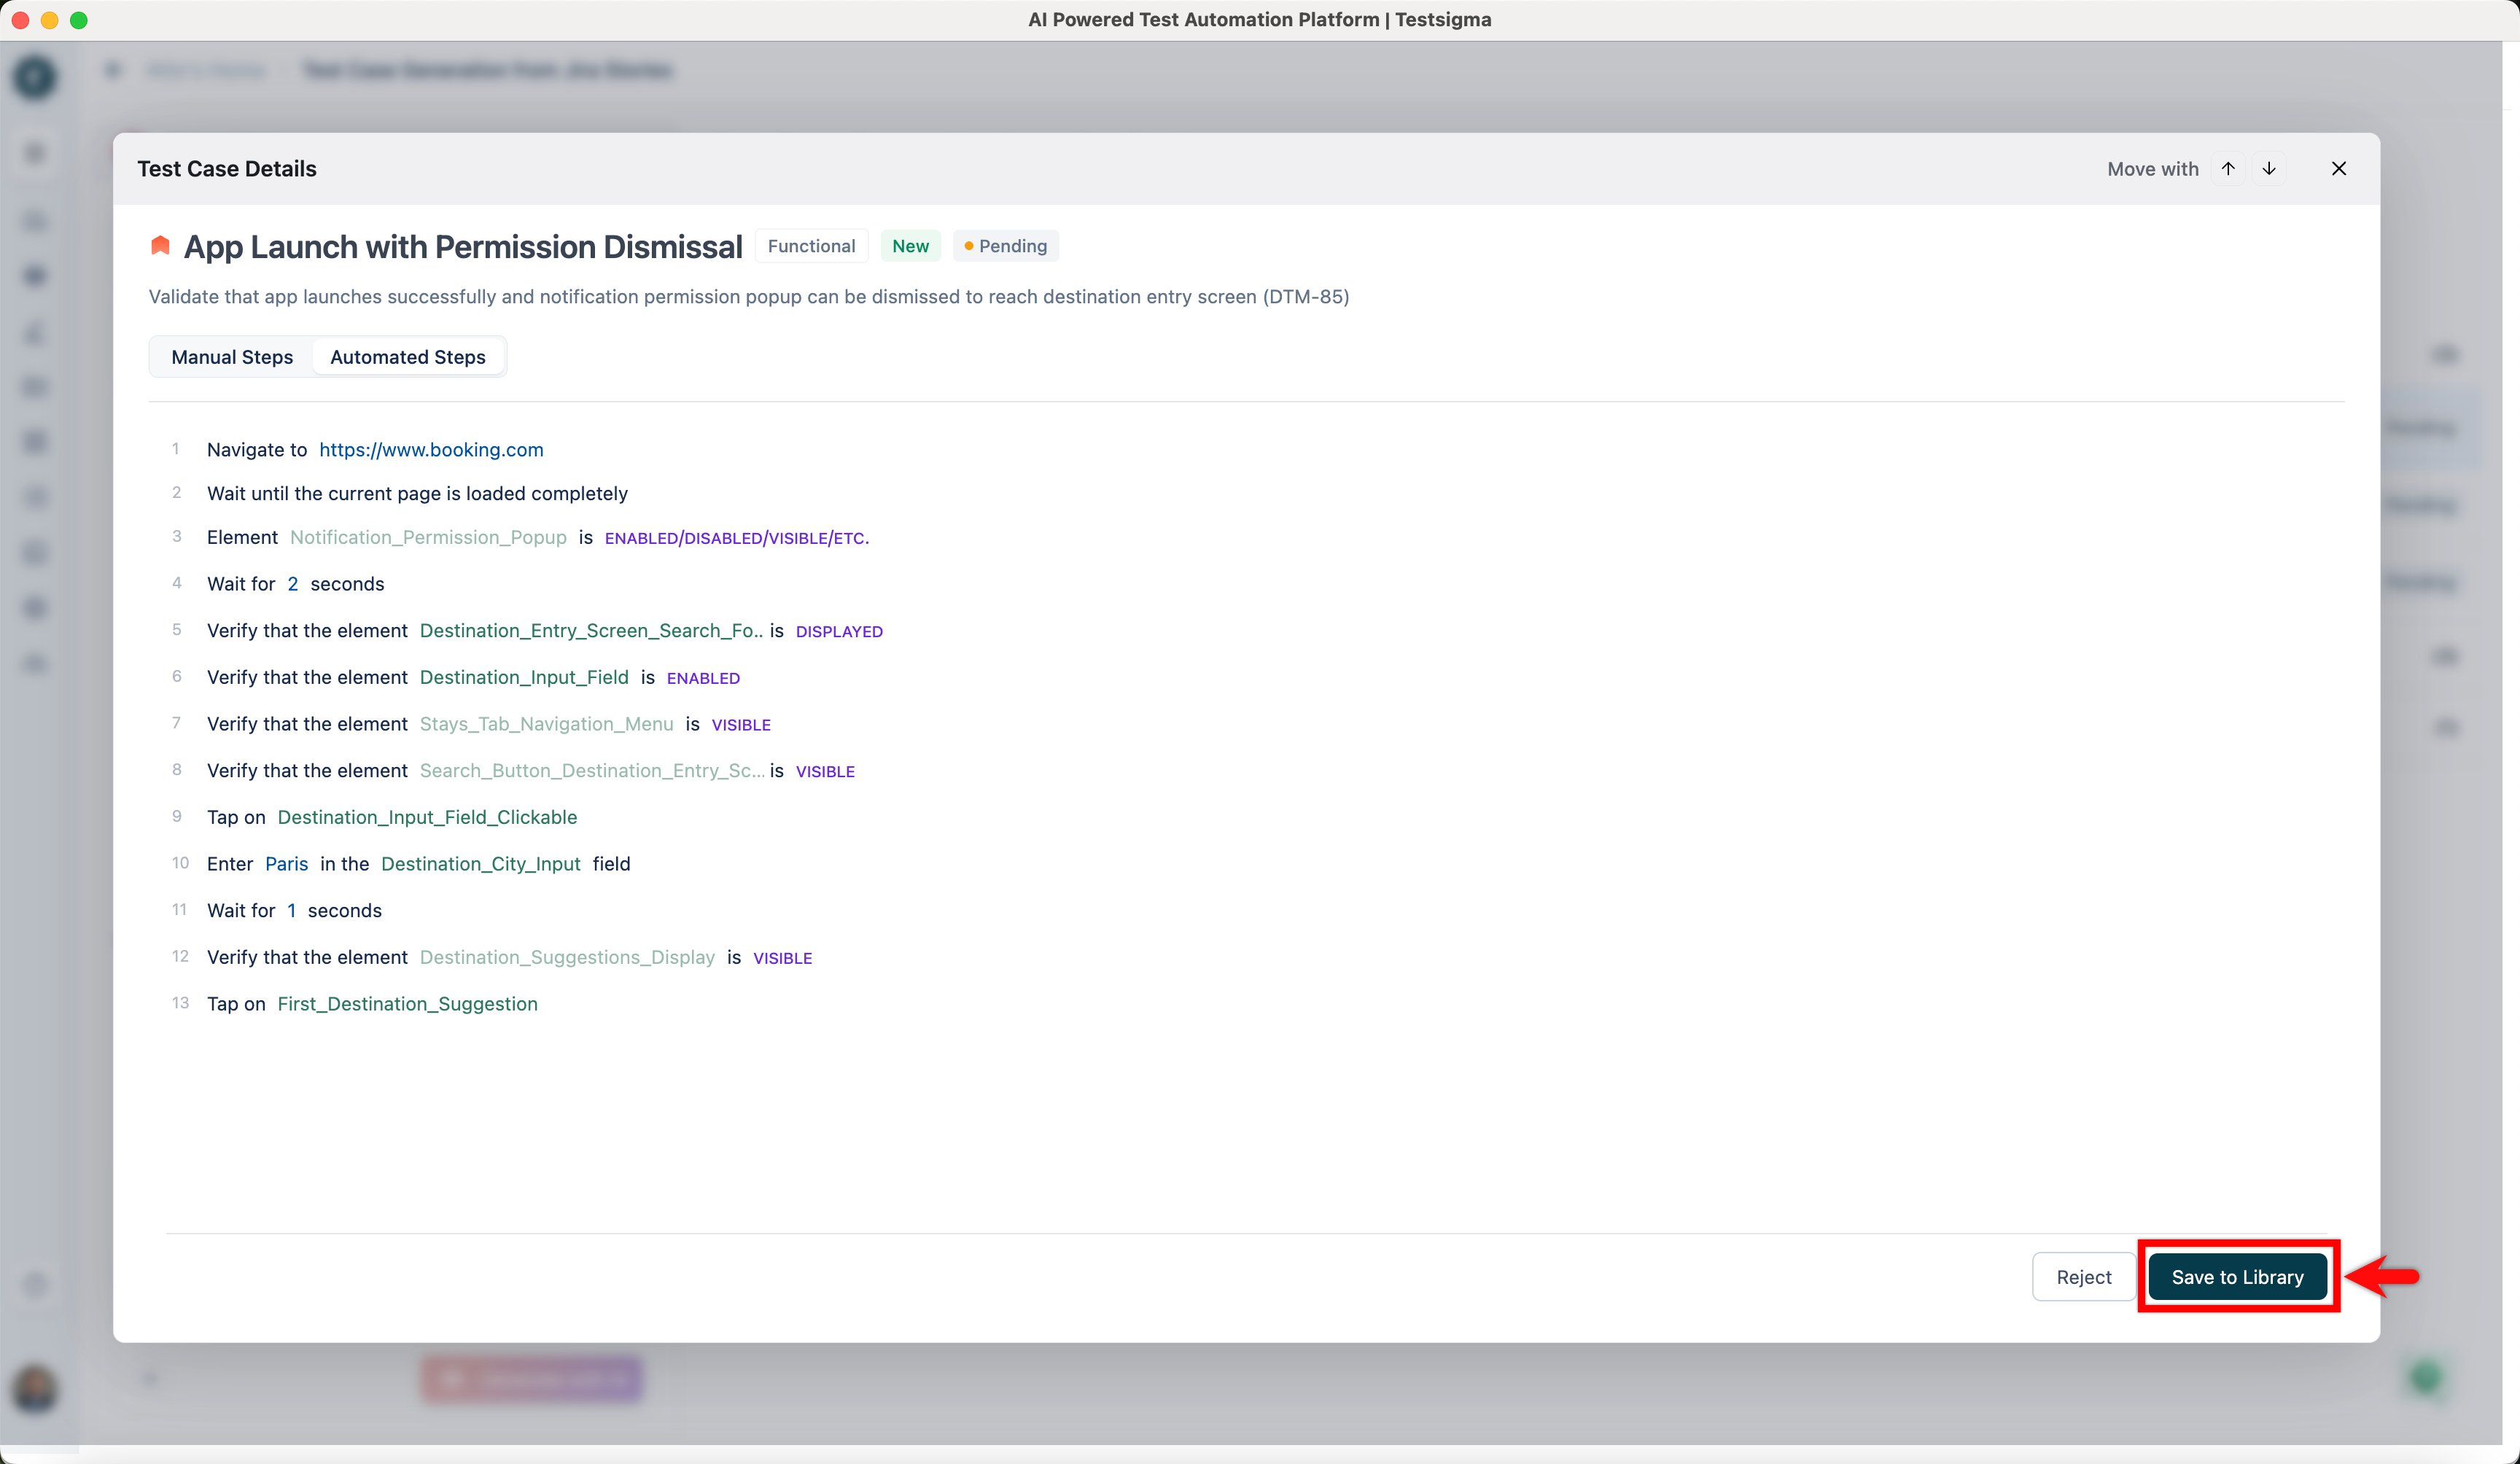Click the user avatar in the bottom-left sidebar
This screenshot has width=2520, height=1464.
click(35, 1389)
